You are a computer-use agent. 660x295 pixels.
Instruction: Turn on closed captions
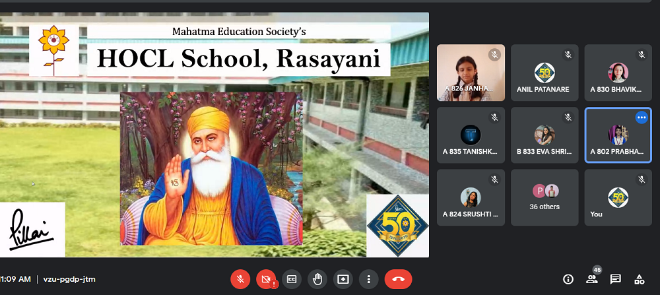(291, 279)
